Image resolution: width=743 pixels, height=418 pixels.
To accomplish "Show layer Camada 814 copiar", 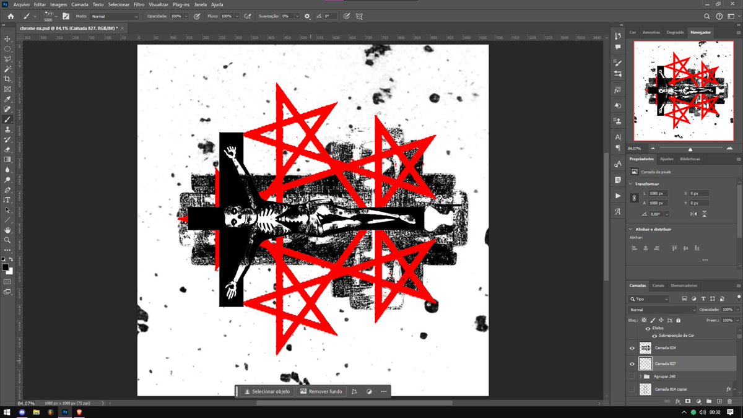I will click(x=632, y=390).
